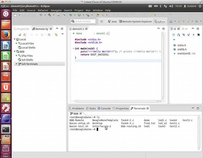The width and height of the screenshot is (203, 158).
Task: Click the volume indicator in top panel
Action: click(171, 6)
